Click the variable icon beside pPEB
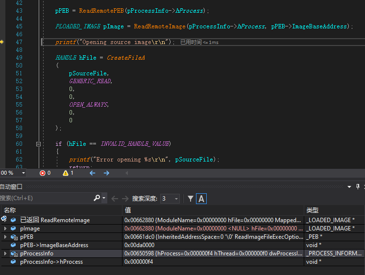This screenshot has width=365, height=275. click(14, 237)
